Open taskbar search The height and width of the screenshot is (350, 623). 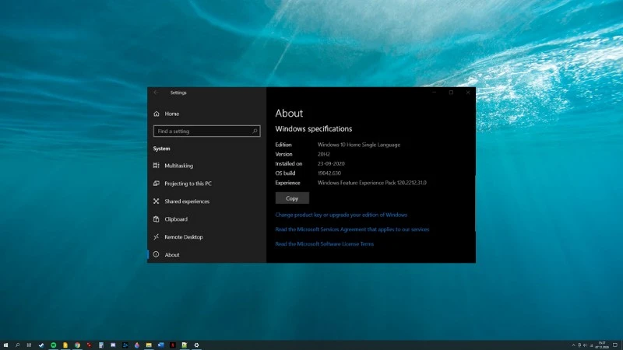tap(17, 345)
